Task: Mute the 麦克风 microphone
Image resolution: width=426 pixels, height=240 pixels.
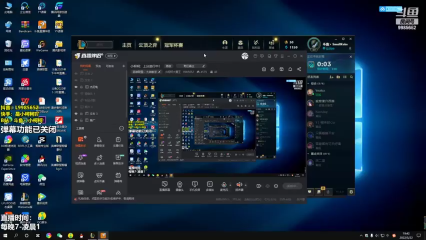Action: [x=224, y=185]
